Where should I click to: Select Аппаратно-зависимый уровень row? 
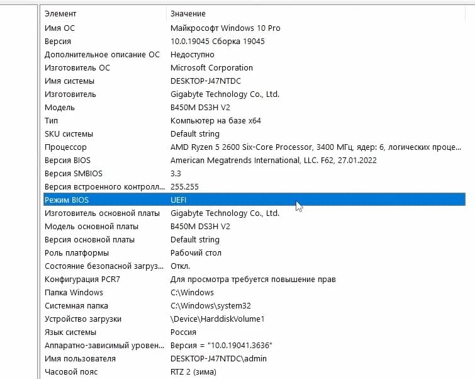click(254, 346)
